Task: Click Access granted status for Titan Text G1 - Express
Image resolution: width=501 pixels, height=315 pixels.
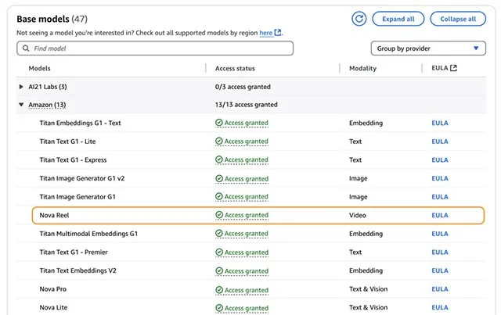Action: (242, 159)
